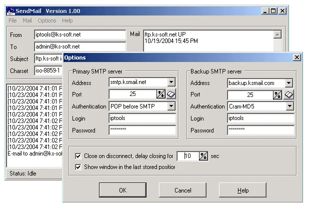Click the Help button in Options
This screenshot has width=309, height=206.
[243, 190]
